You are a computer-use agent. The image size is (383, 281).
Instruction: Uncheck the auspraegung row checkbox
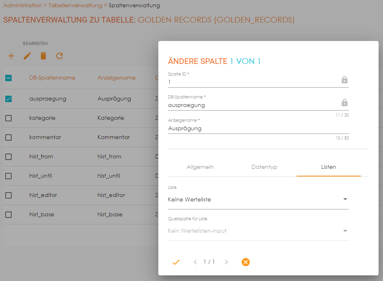[x=8, y=98]
